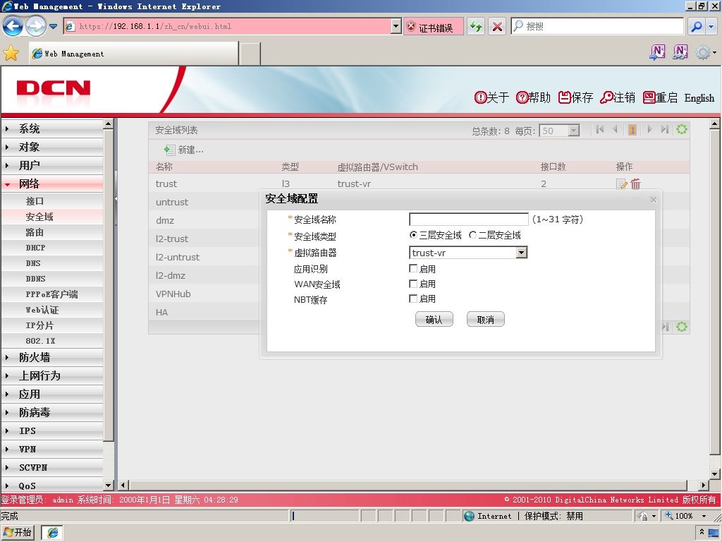Go to first page pagination icon

click(599, 130)
